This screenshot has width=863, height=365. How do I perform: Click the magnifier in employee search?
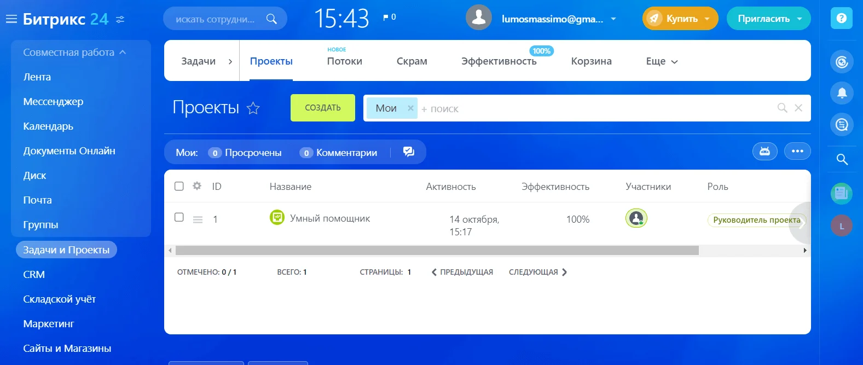tap(271, 19)
